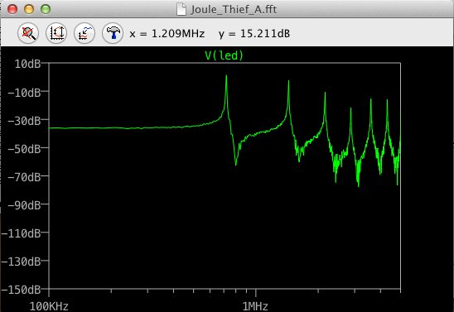Image resolution: width=454 pixels, height=312 pixels.
Task: Click the document icon beside Joule_Thief_A.fft
Action: click(181, 9)
